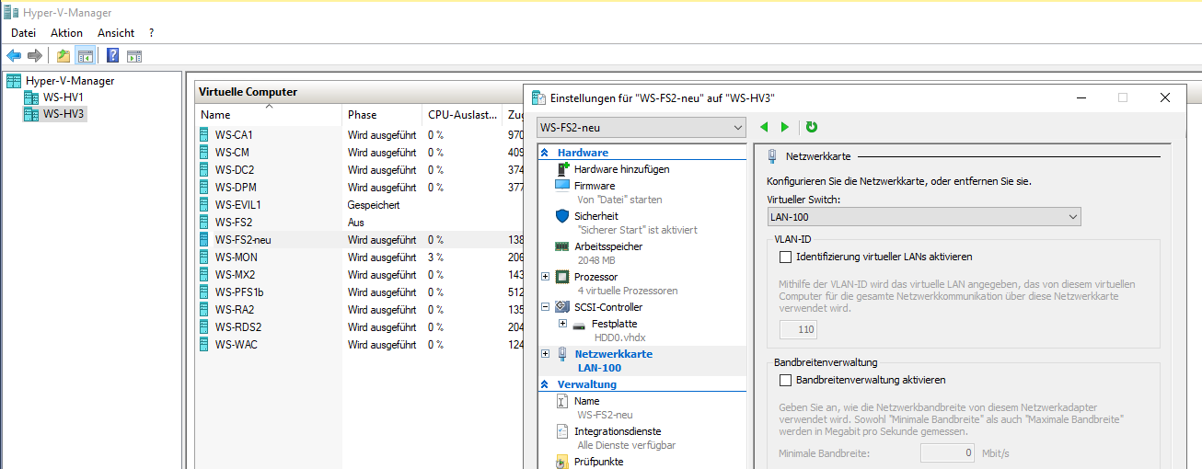The height and width of the screenshot is (469, 1202).
Task: Expand the Netzwerkkarte node in the list
Action: tap(546, 354)
